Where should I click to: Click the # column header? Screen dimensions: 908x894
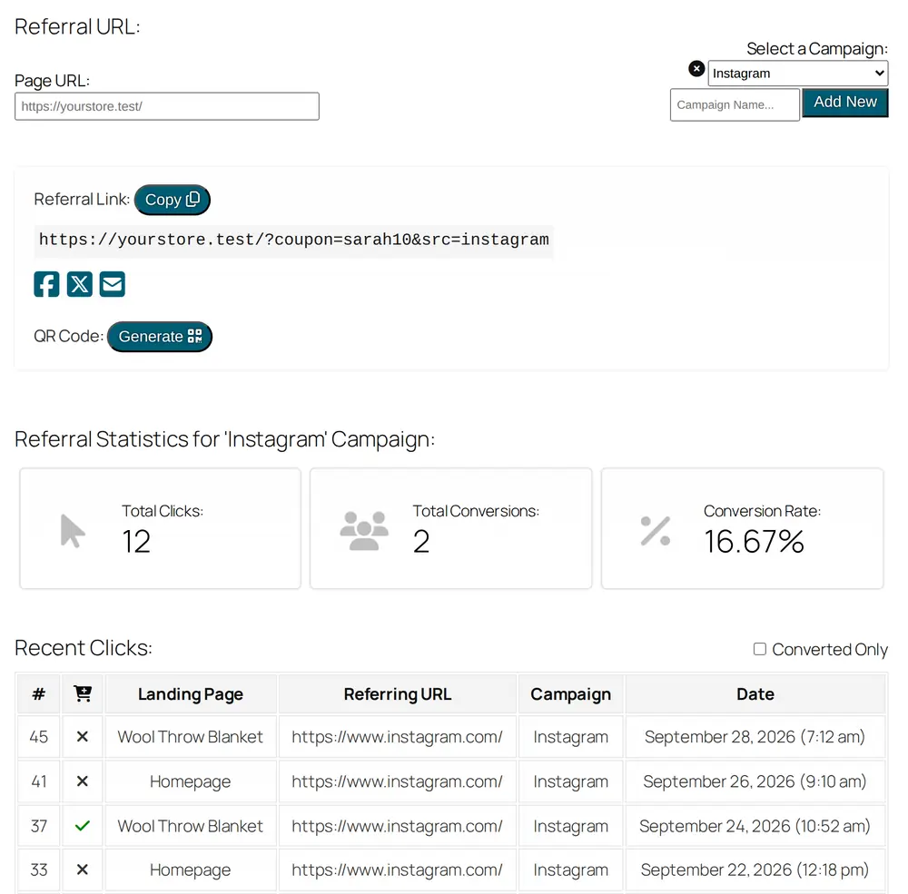point(39,693)
